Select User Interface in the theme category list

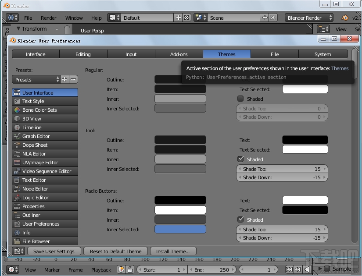click(45, 92)
